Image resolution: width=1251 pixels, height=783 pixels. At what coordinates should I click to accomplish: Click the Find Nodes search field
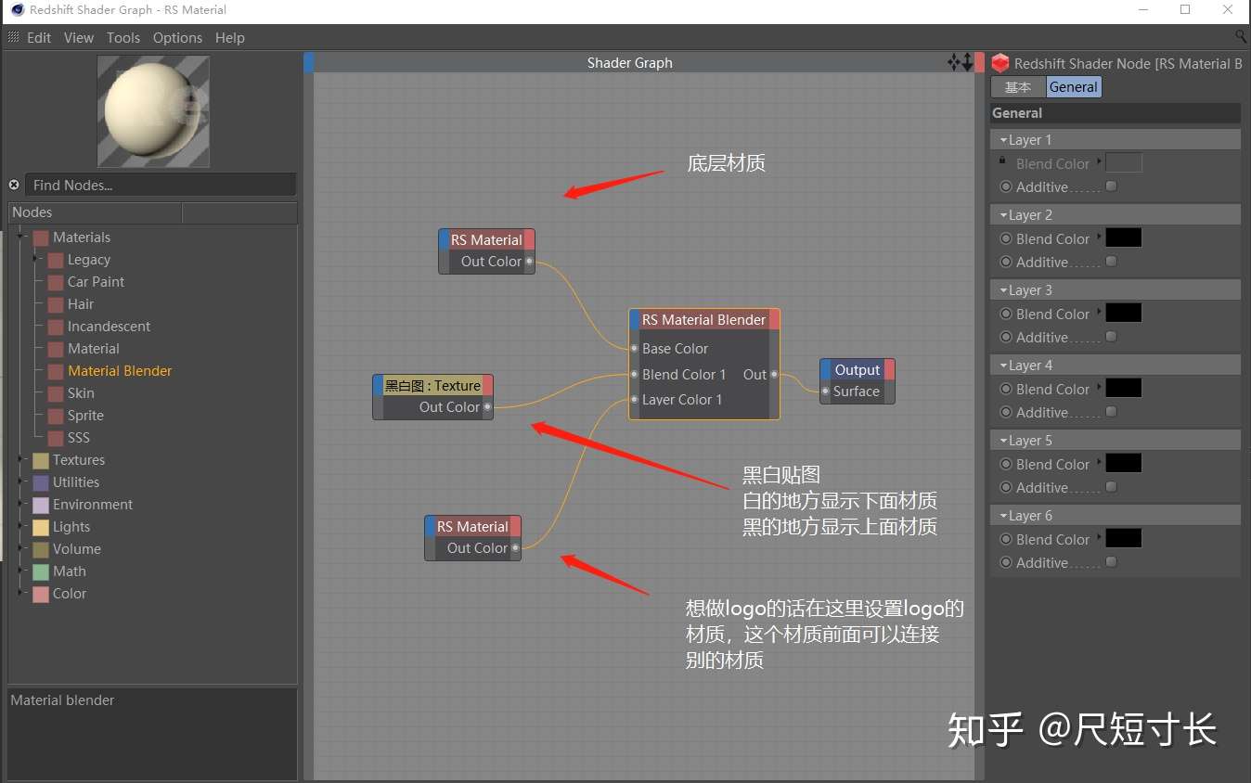pyautogui.click(x=161, y=185)
